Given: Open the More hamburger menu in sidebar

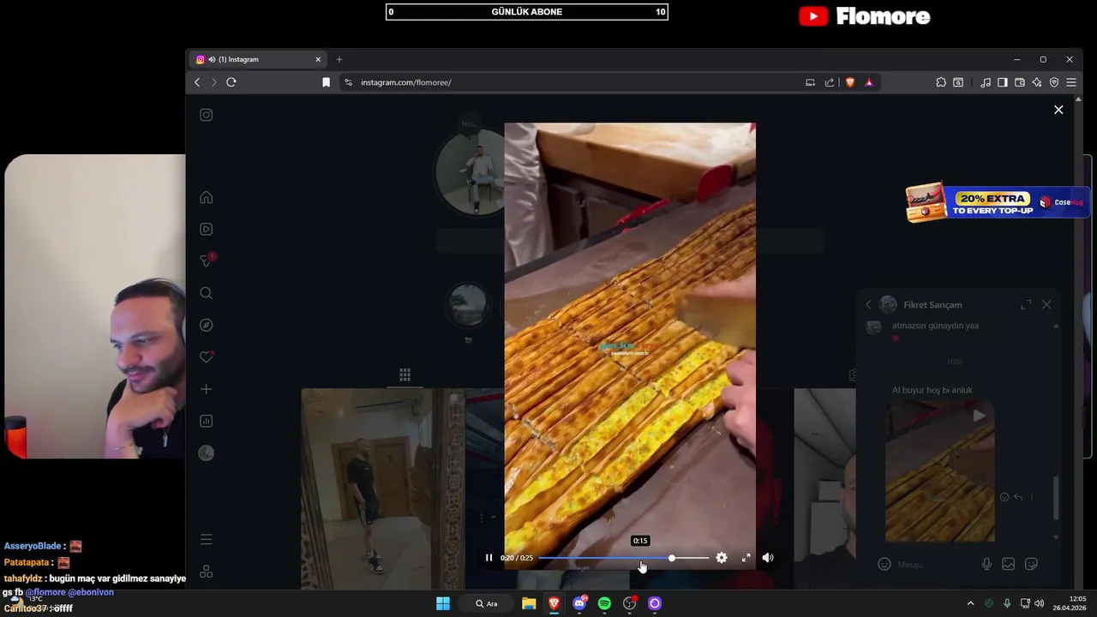Looking at the screenshot, I should 206,540.
